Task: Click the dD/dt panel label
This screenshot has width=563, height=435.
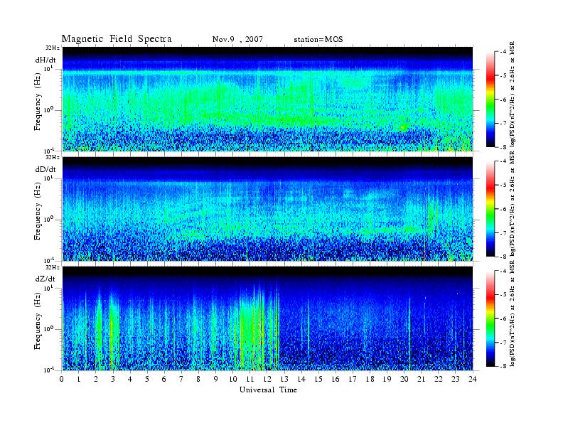Action: point(45,169)
